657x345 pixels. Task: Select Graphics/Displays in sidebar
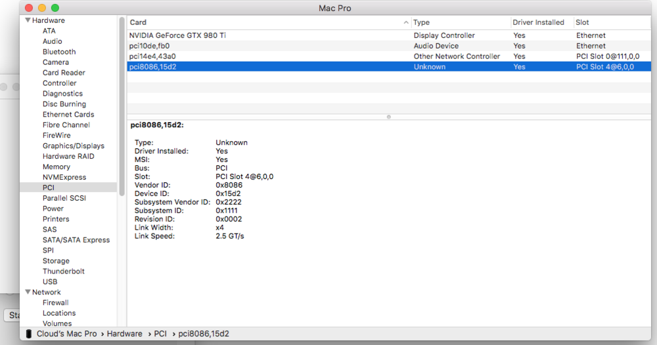tap(73, 146)
